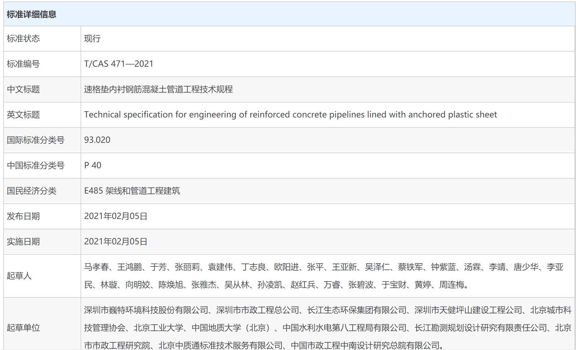The width and height of the screenshot is (576, 350).
Task: Click classification value P 40
Action: point(93,165)
